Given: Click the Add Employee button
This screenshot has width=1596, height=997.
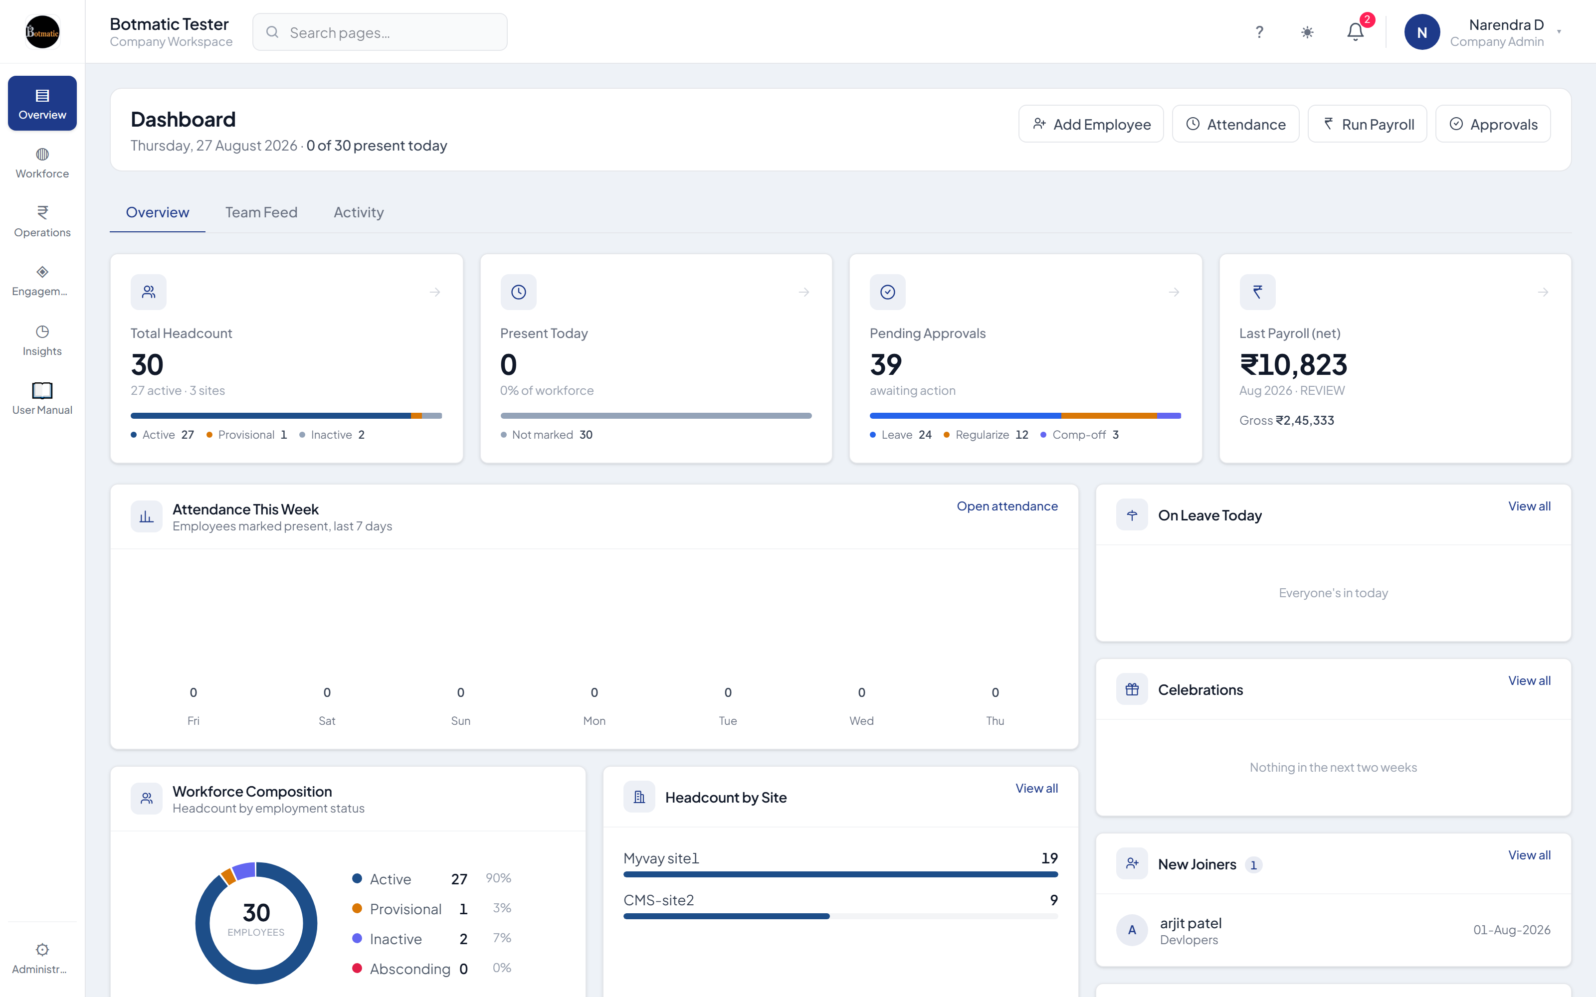Looking at the screenshot, I should (x=1091, y=124).
